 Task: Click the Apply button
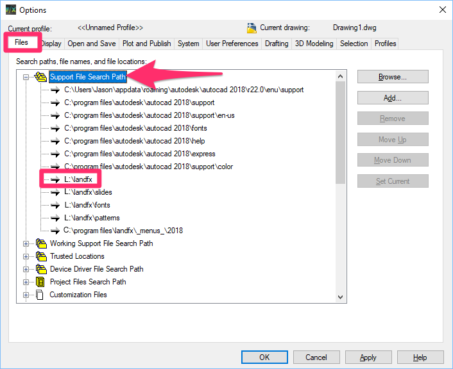point(368,357)
